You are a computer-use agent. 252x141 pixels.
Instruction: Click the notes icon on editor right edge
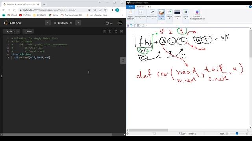[123, 61]
